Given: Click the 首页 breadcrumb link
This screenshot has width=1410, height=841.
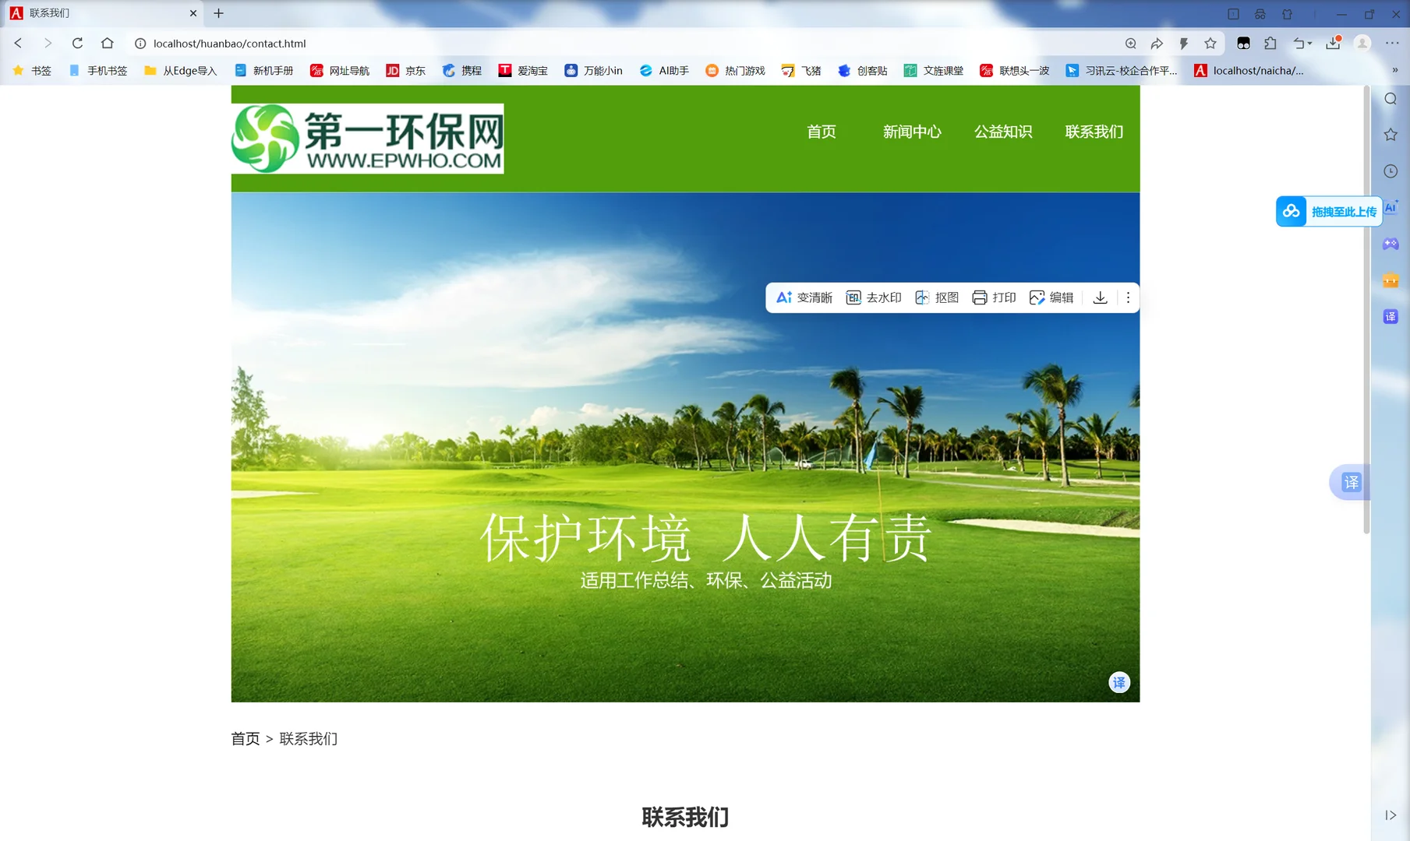Looking at the screenshot, I should [245, 738].
